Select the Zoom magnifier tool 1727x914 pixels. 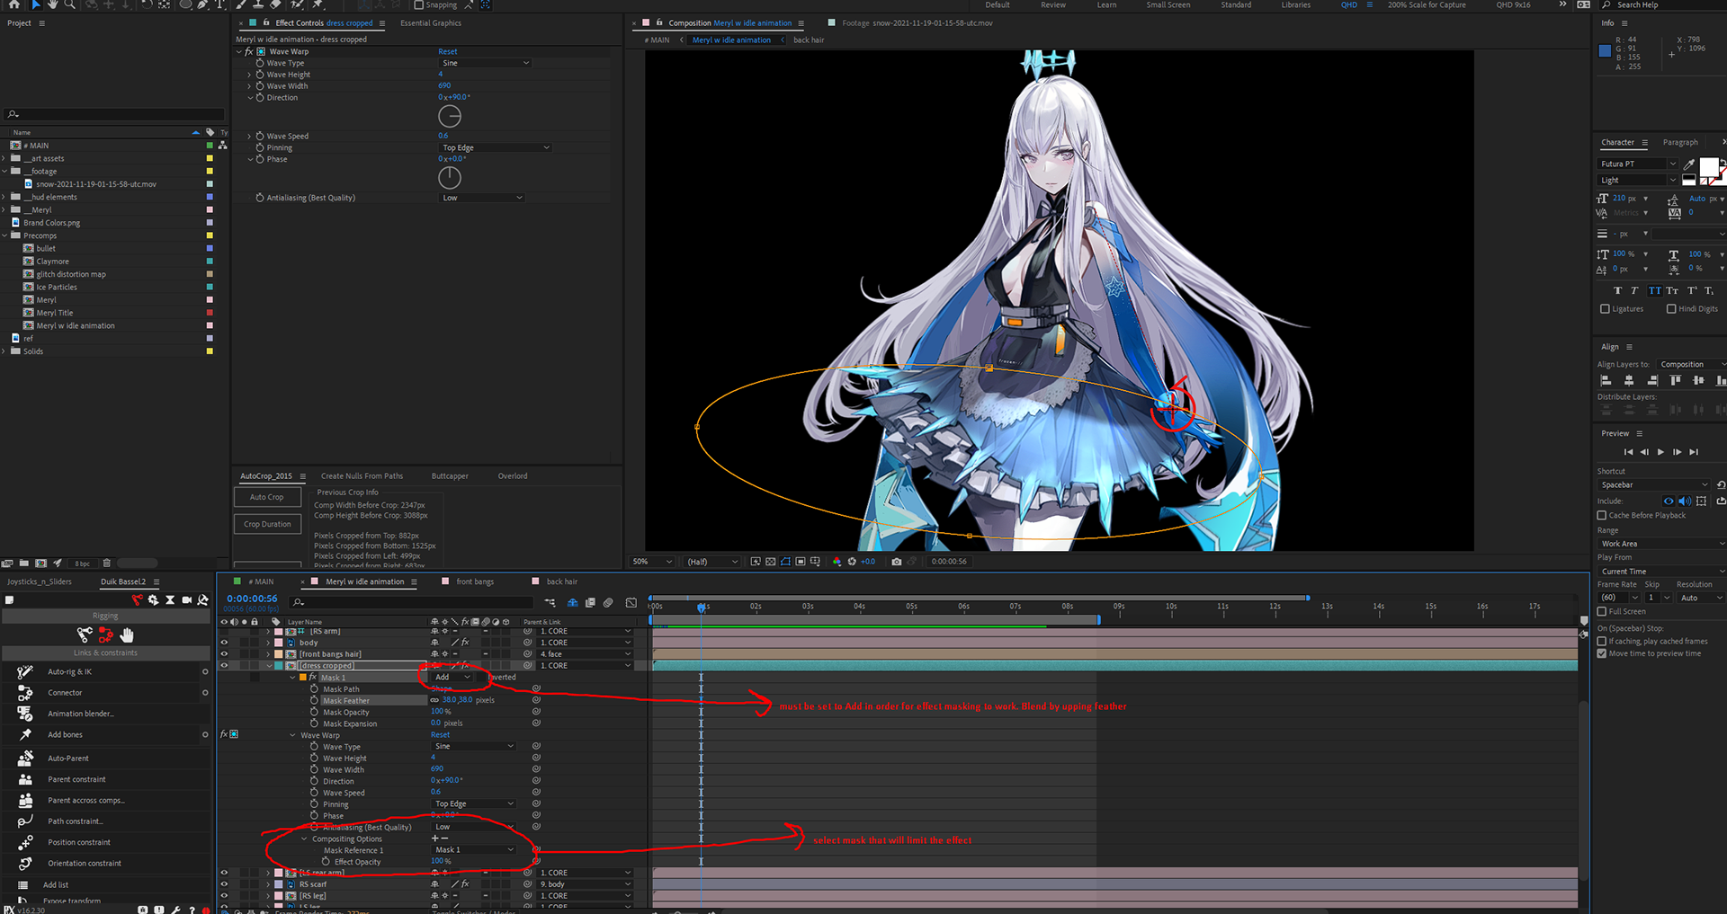coord(70,4)
